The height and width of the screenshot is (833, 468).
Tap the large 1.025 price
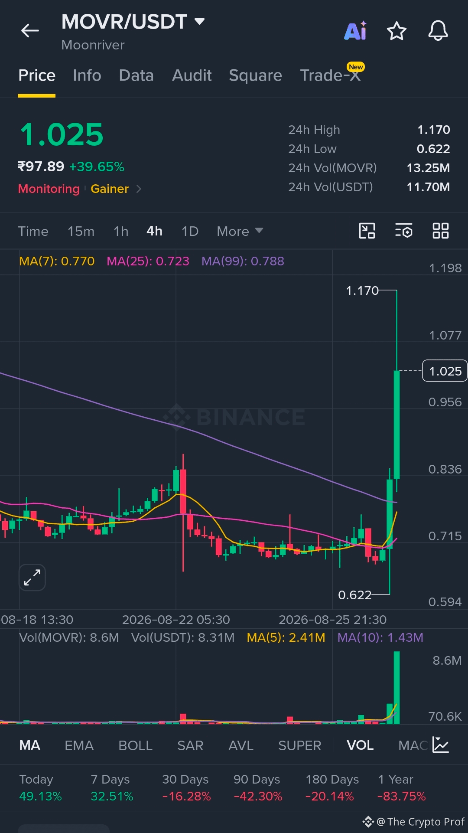[x=62, y=134]
